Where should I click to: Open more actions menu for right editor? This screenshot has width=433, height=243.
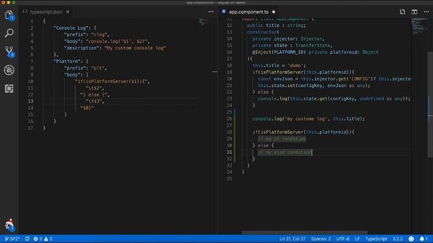point(426,12)
